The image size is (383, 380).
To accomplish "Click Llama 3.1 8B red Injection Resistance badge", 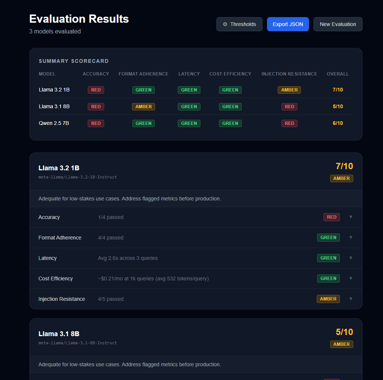I will pyautogui.click(x=289, y=107).
